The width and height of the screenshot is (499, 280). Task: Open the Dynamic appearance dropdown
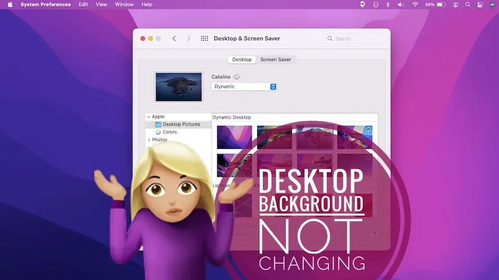pos(244,87)
